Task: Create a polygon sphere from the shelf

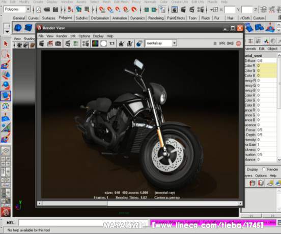Action: [x=18, y=28]
